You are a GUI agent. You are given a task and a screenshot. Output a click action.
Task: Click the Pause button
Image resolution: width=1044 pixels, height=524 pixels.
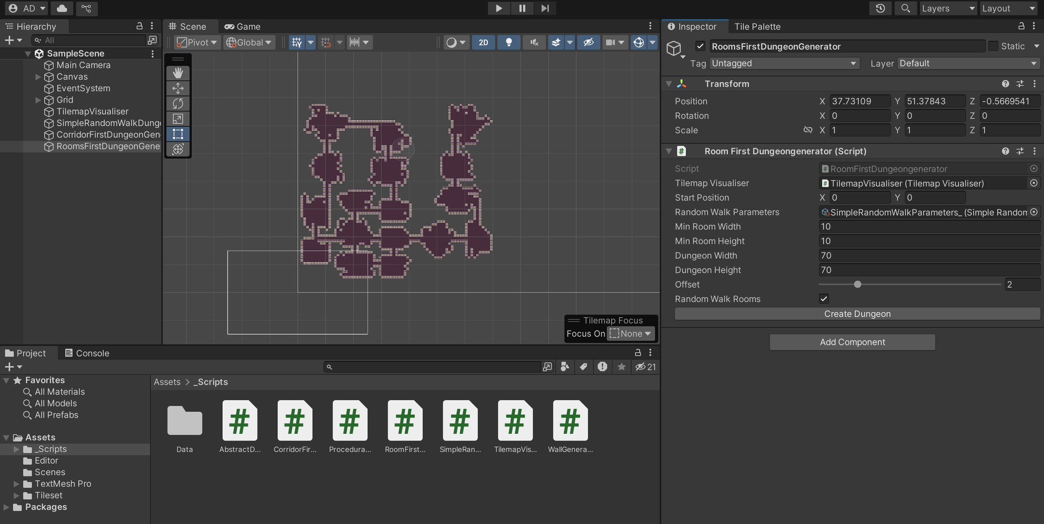(522, 8)
